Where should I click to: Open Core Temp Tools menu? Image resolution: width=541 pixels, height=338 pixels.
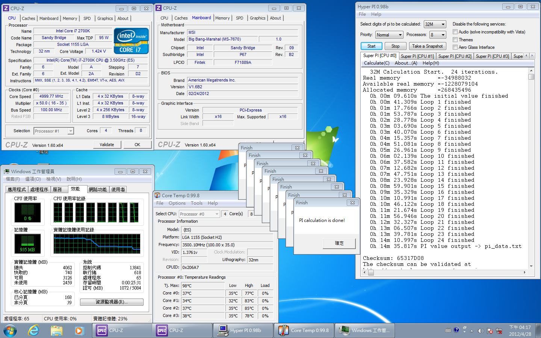pyautogui.click(x=196, y=203)
